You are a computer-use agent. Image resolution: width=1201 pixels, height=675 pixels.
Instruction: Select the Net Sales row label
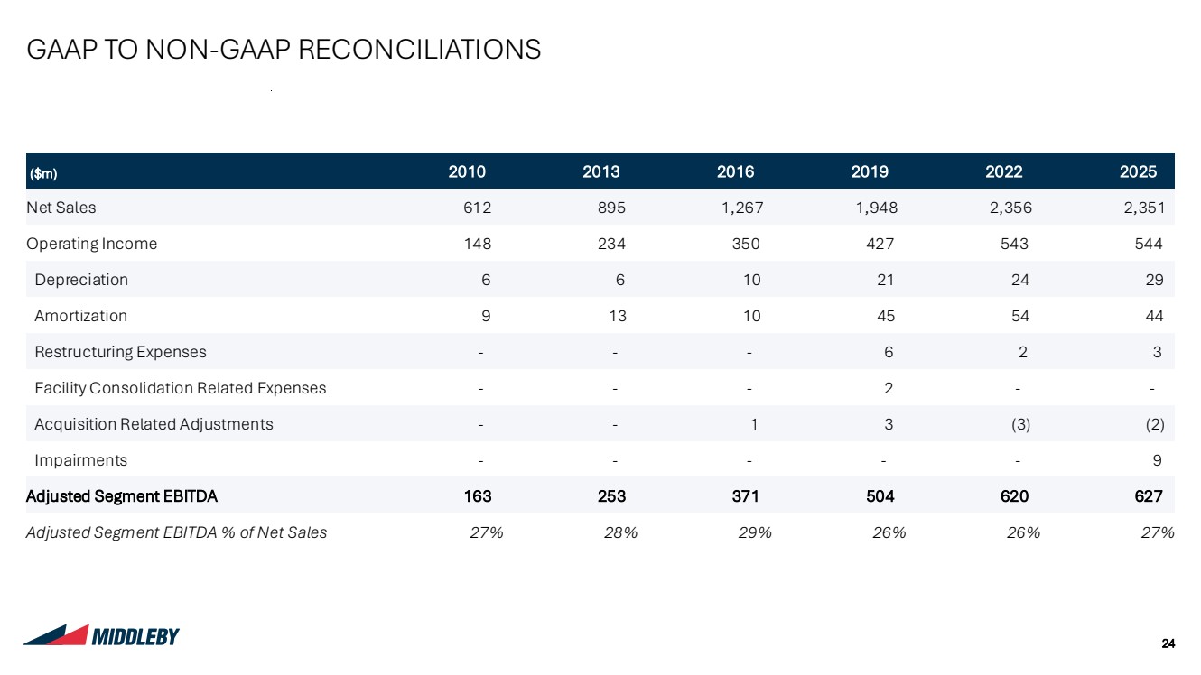point(61,208)
